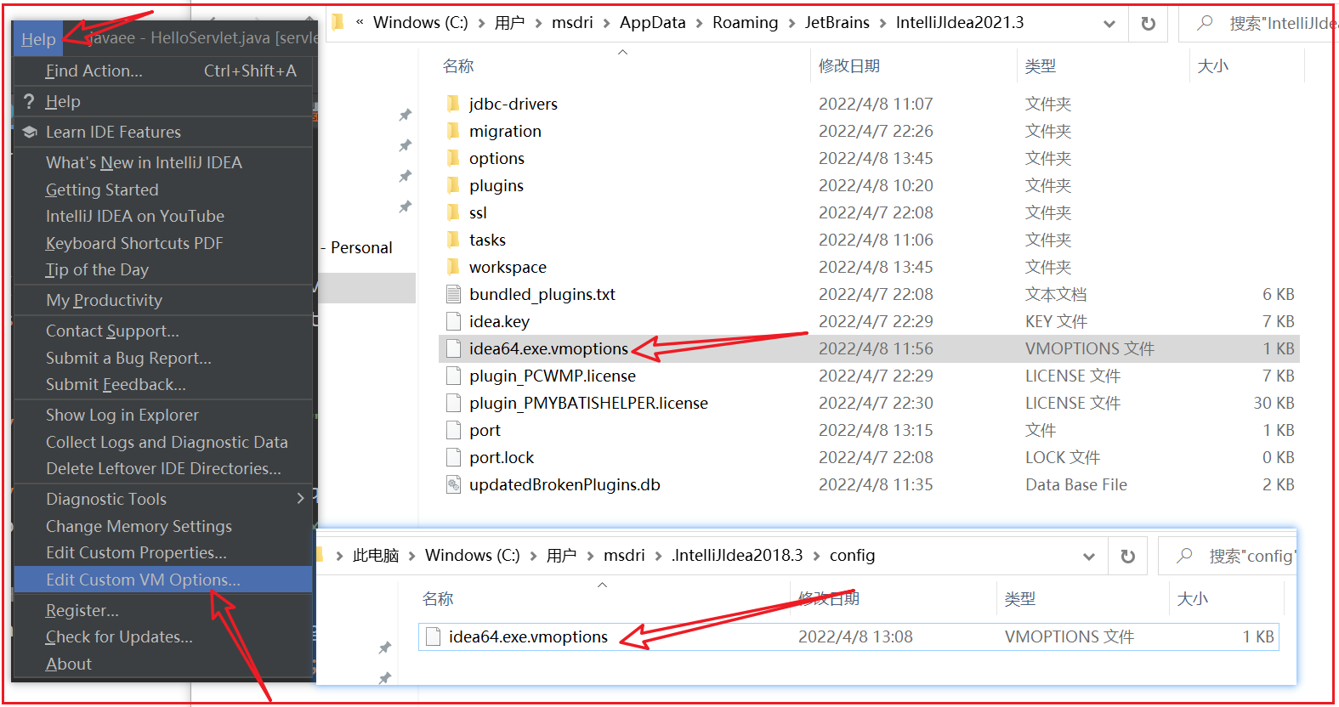Image resolution: width=1339 pixels, height=707 pixels.
Task: Select the options folder icon
Action: [453, 158]
